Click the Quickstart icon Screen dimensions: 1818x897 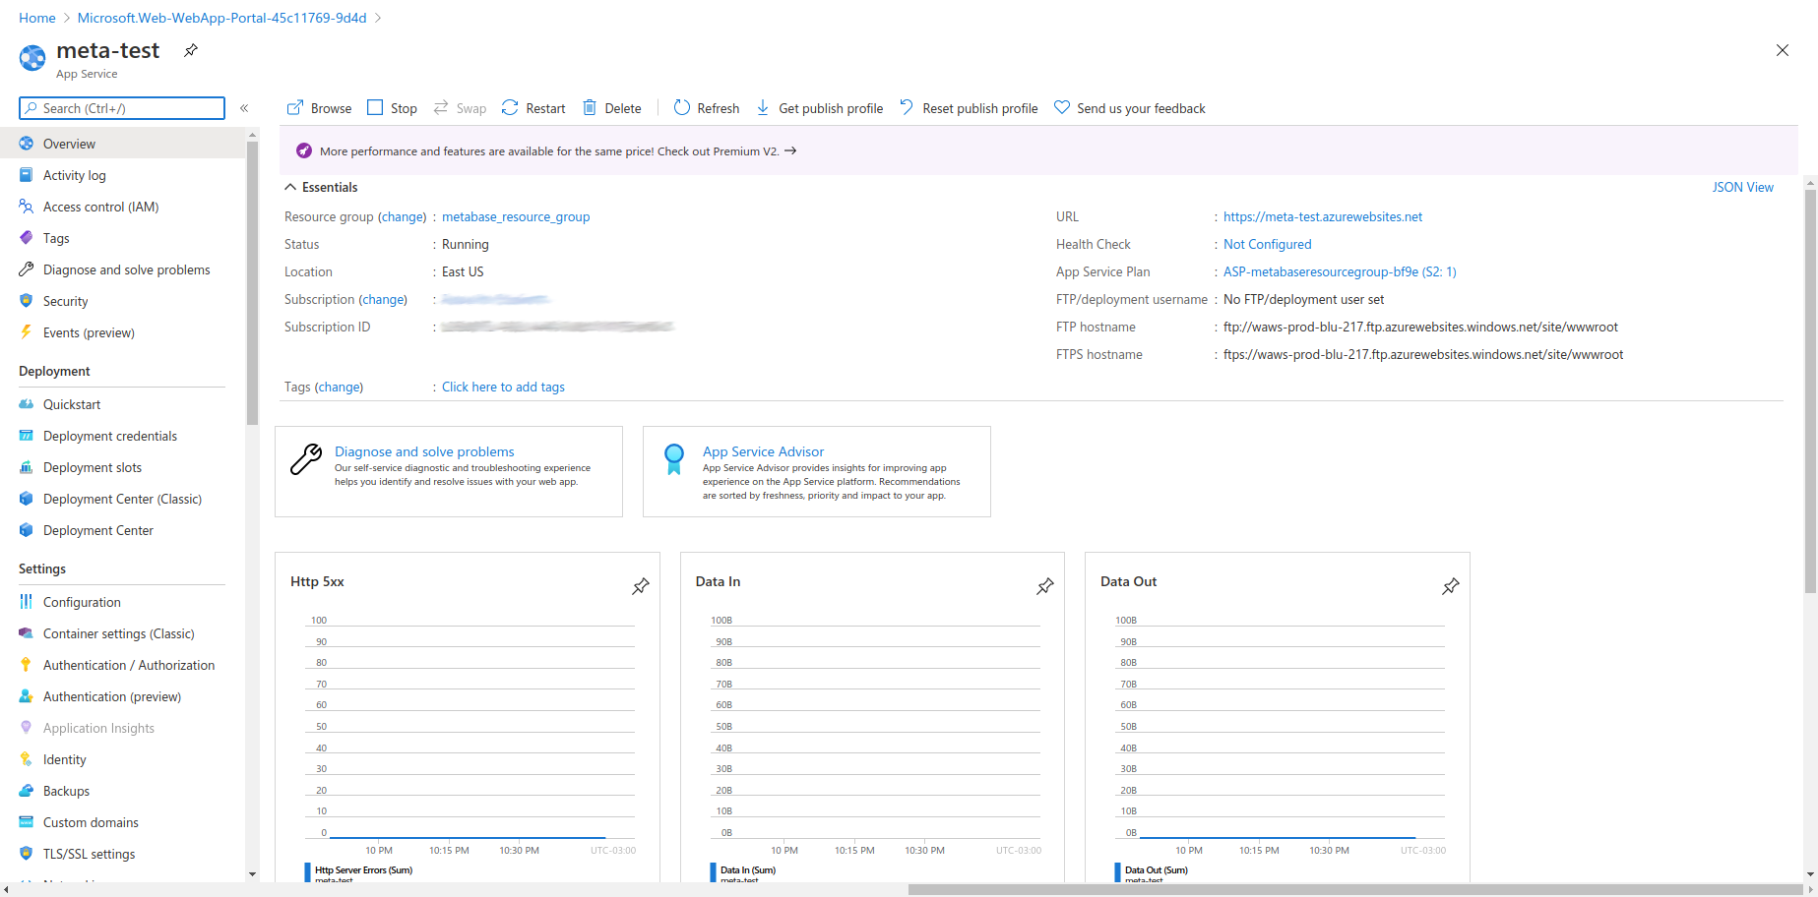coord(27,404)
